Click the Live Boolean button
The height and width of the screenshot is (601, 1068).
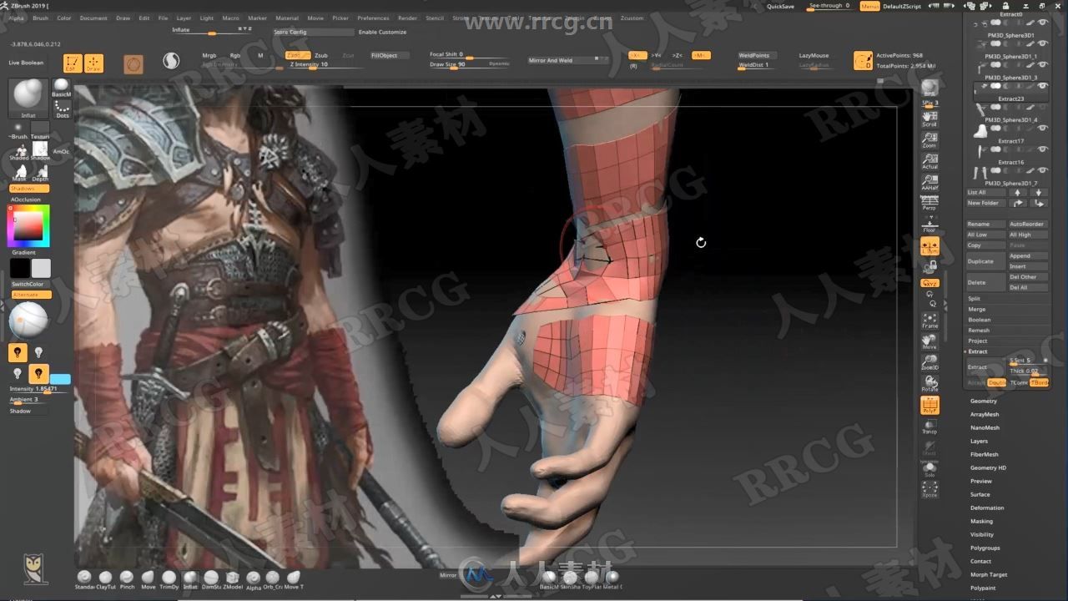point(27,63)
